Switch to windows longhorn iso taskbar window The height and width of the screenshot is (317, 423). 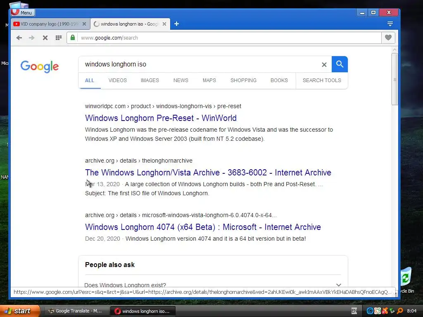coord(143,311)
